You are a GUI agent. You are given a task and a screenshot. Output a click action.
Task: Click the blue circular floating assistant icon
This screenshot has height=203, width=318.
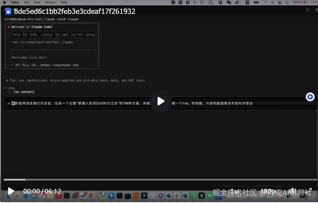(x=310, y=97)
